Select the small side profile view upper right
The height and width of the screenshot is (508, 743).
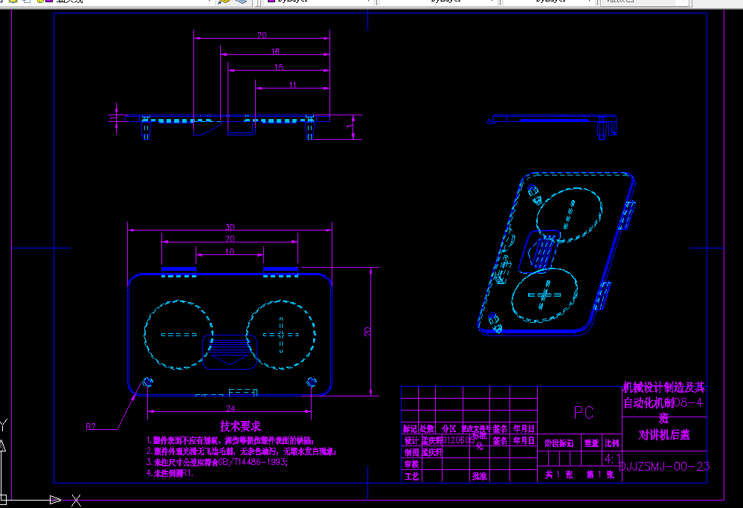(553, 126)
